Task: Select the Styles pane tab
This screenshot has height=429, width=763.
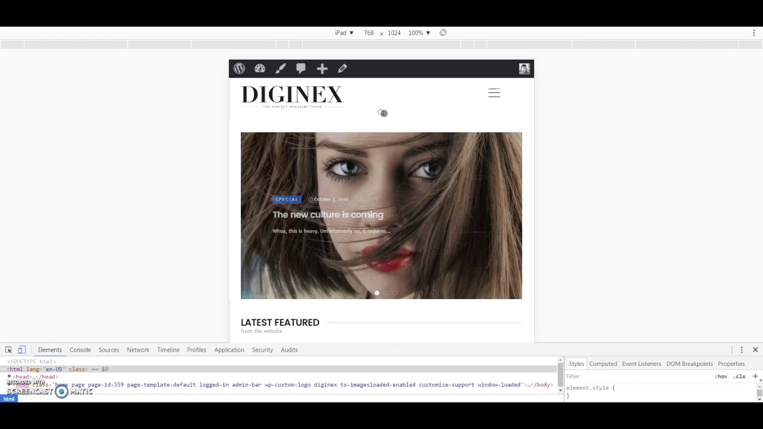Action: point(576,363)
